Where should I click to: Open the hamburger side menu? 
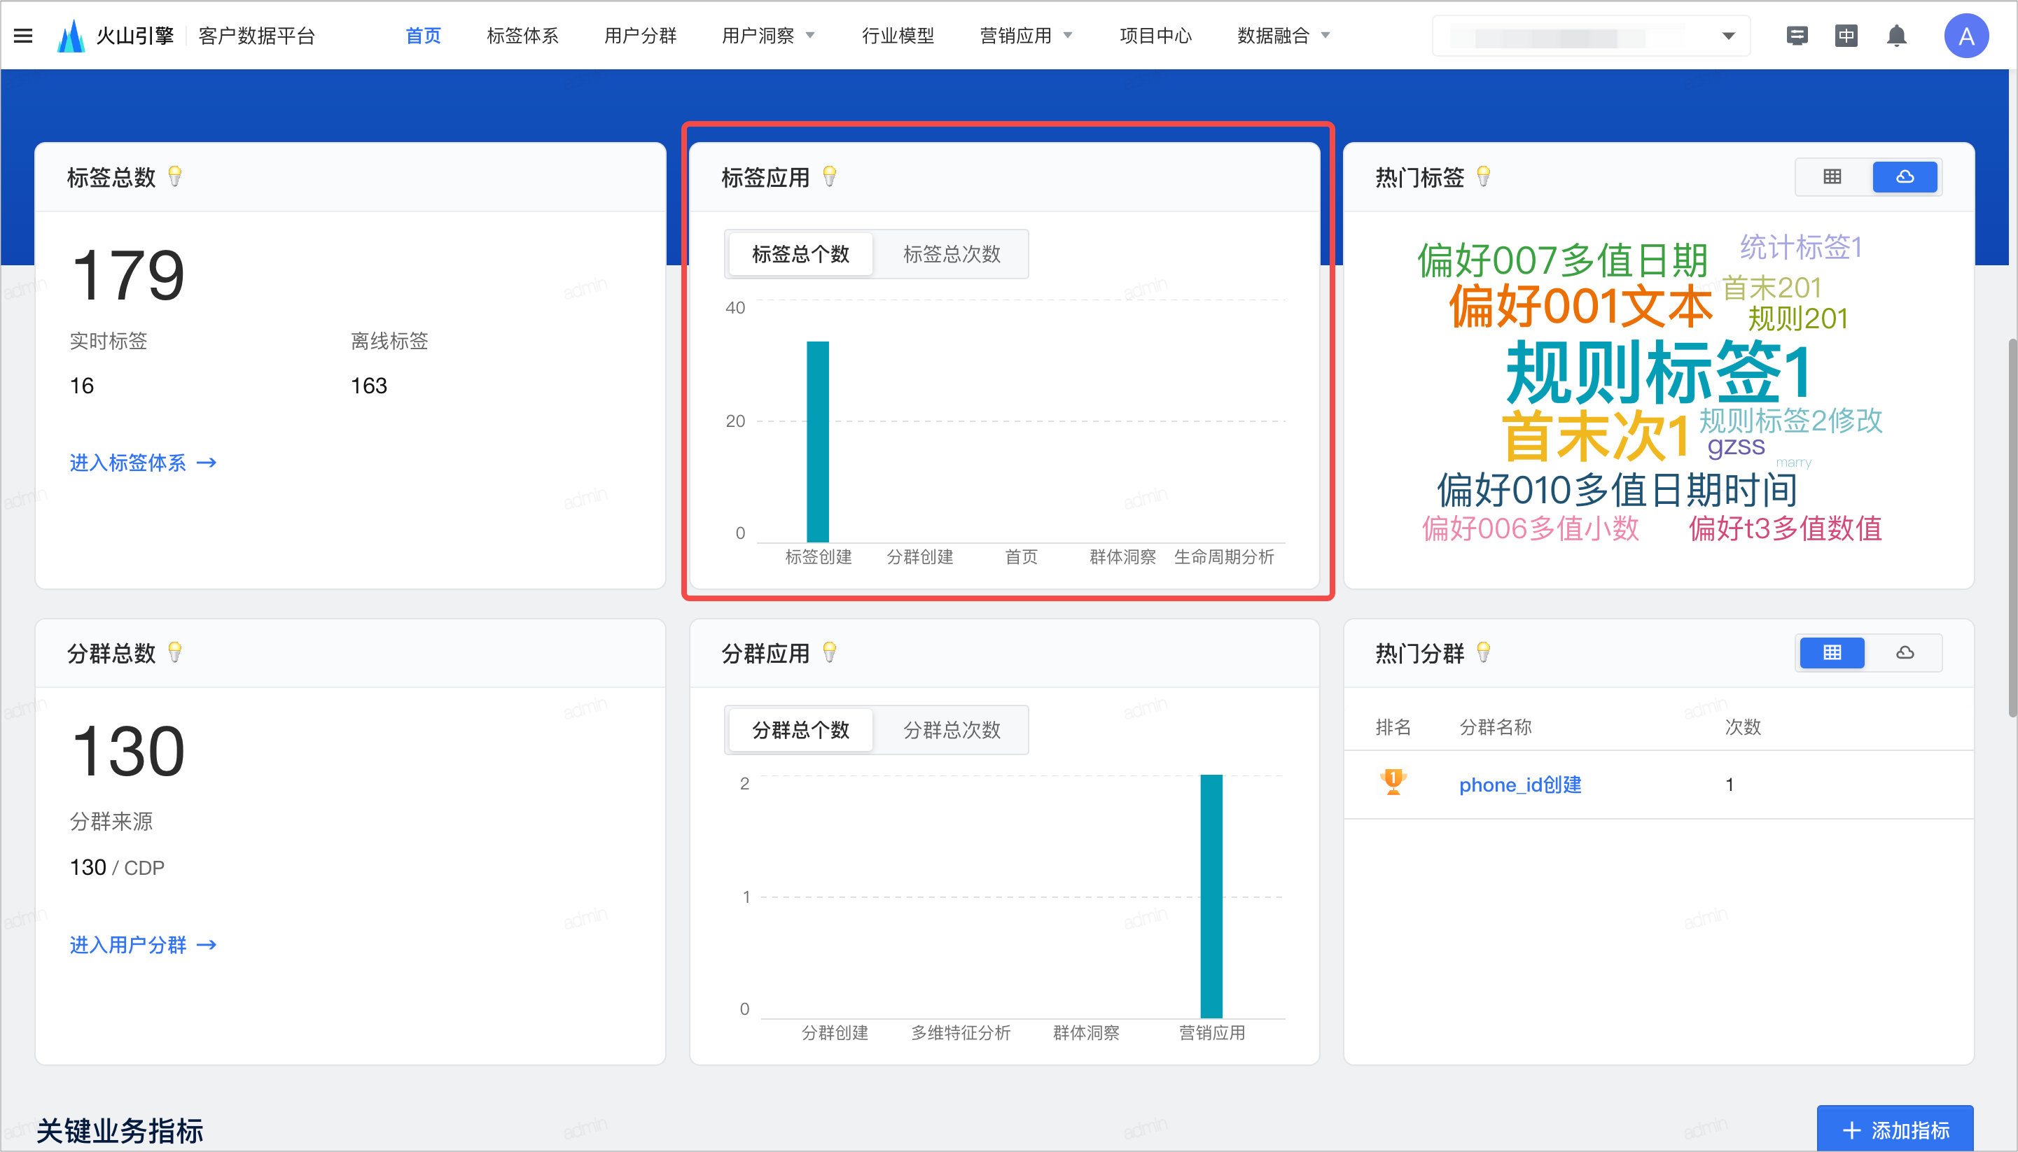pyautogui.click(x=23, y=36)
